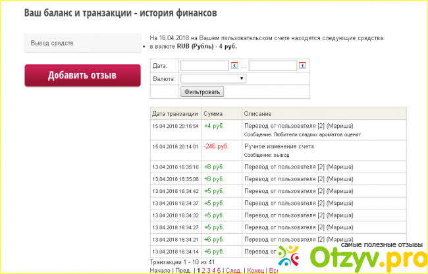Select the -246 руб. transaction amount

coord(216,146)
